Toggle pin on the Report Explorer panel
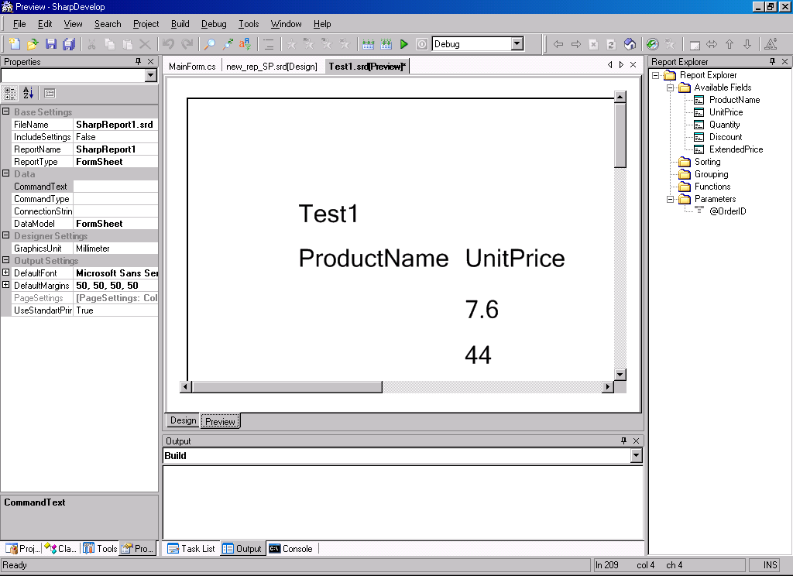 (x=772, y=62)
